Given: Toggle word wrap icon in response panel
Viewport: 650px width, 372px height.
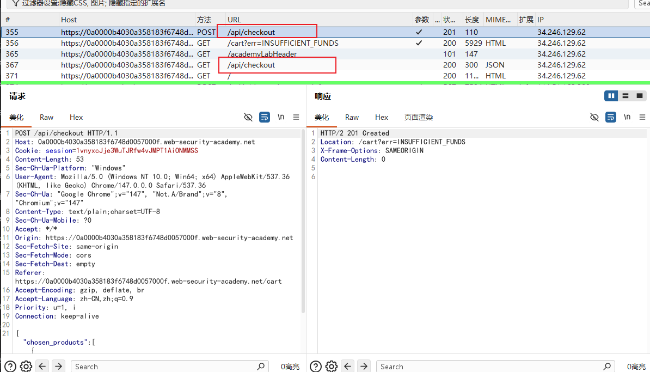Looking at the screenshot, I should point(611,117).
